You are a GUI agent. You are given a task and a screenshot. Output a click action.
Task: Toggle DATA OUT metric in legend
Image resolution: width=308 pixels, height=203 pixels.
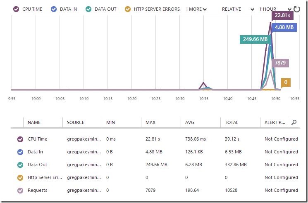pyautogui.click(x=88, y=9)
